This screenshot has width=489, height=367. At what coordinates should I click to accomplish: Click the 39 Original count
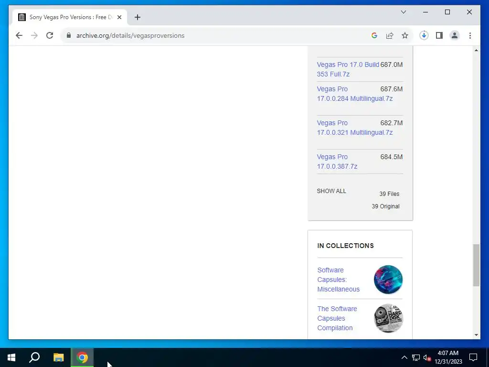(385, 206)
